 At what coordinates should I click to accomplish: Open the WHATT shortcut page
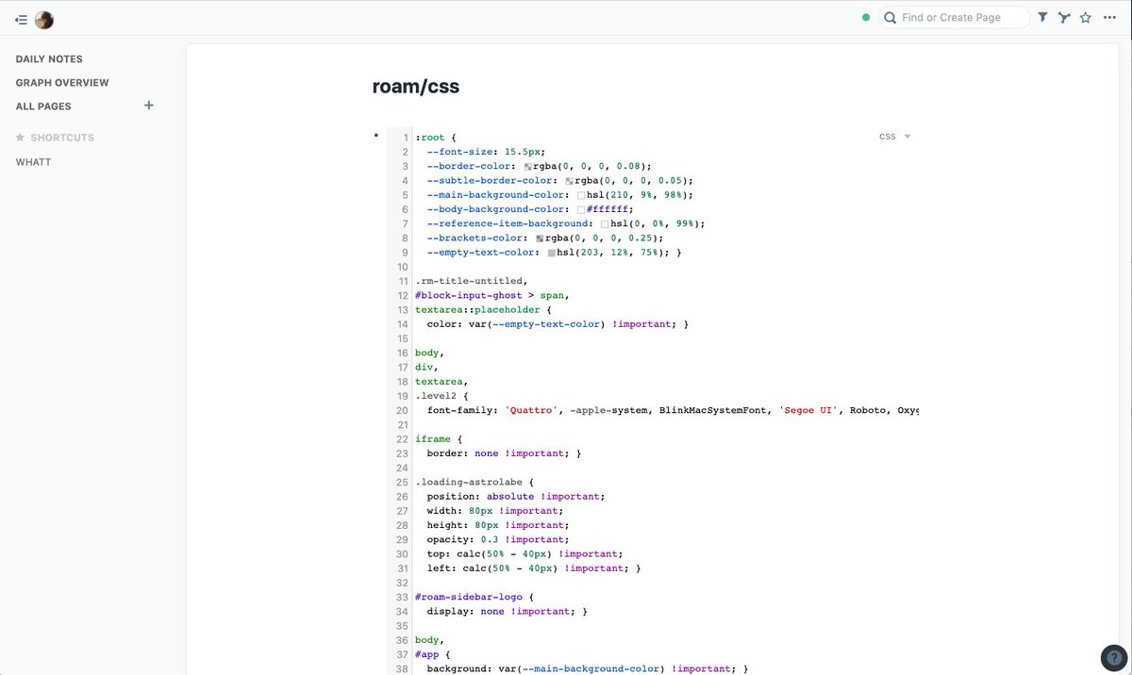point(33,162)
